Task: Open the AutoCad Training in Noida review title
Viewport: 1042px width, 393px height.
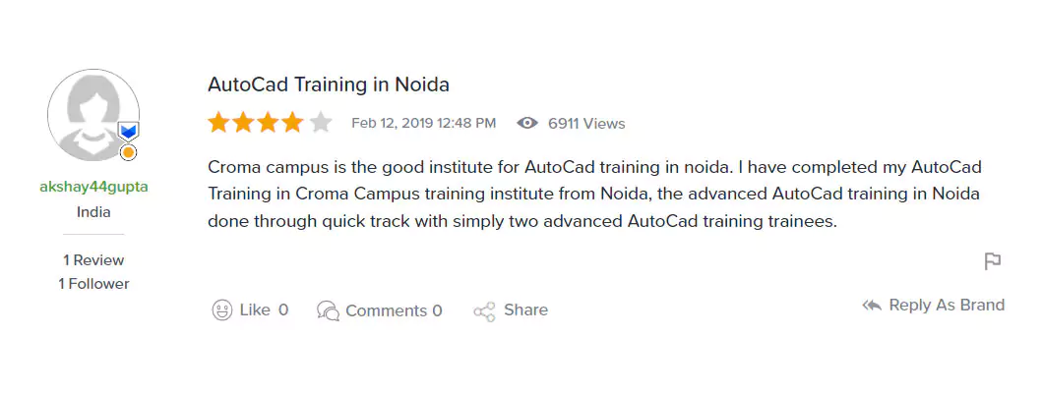Action: coord(329,84)
